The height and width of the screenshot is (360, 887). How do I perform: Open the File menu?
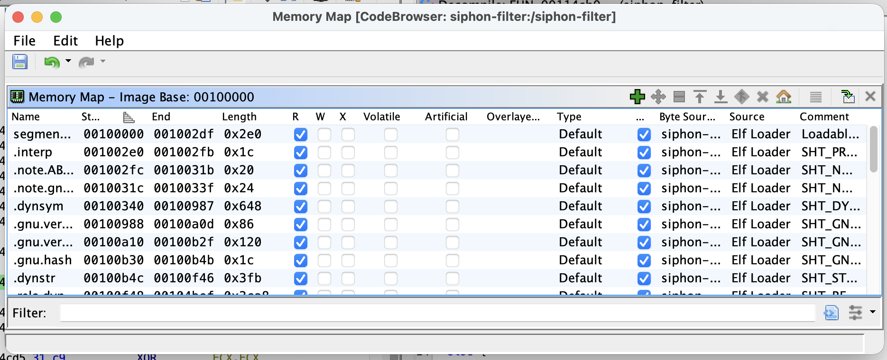click(24, 41)
